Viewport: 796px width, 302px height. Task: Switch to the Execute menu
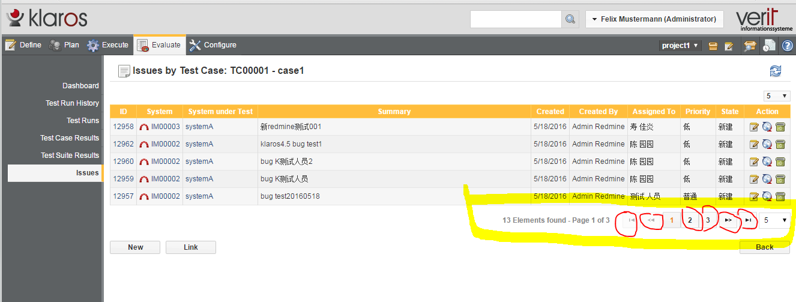pyautogui.click(x=108, y=45)
